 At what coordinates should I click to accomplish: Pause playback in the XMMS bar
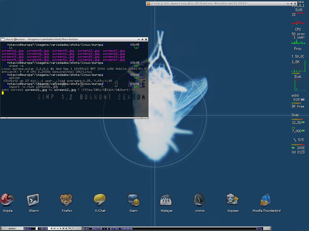[x=58, y=229]
